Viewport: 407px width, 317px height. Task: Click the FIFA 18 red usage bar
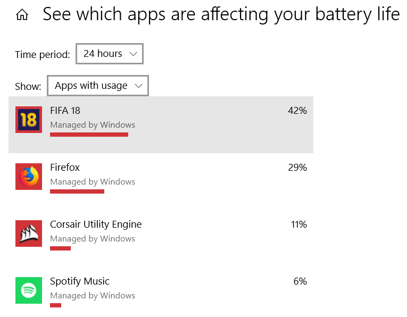89,135
